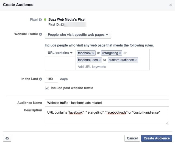Click the Create Audience button
Viewport: 175px width, 143px height.
pos(157,138)
